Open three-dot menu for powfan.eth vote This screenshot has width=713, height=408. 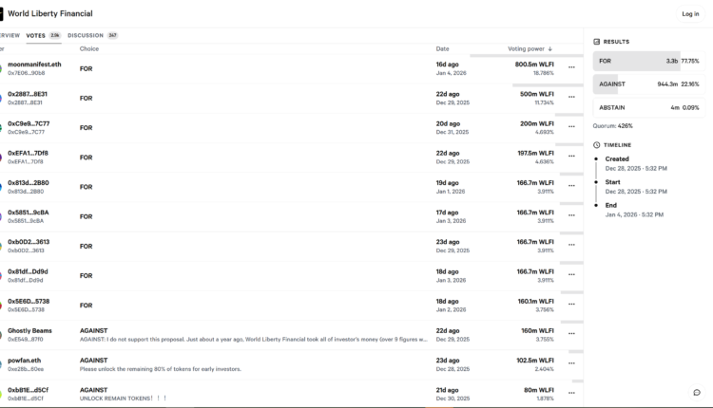[571, 364]
